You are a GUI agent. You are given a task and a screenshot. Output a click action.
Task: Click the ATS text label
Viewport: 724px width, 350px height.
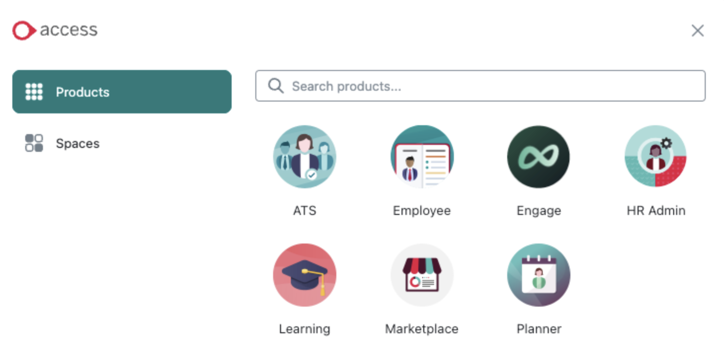point(304,211)
